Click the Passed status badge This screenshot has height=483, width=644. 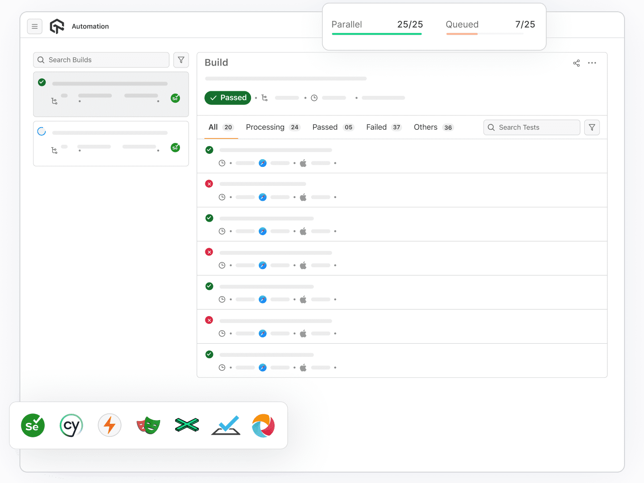pyautogui.click(x=227, y=98)
